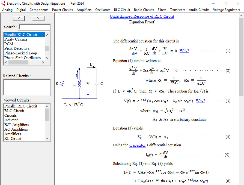Select Phase-Locked Loop in the list

pyautogui.click(x=24, y=53)
